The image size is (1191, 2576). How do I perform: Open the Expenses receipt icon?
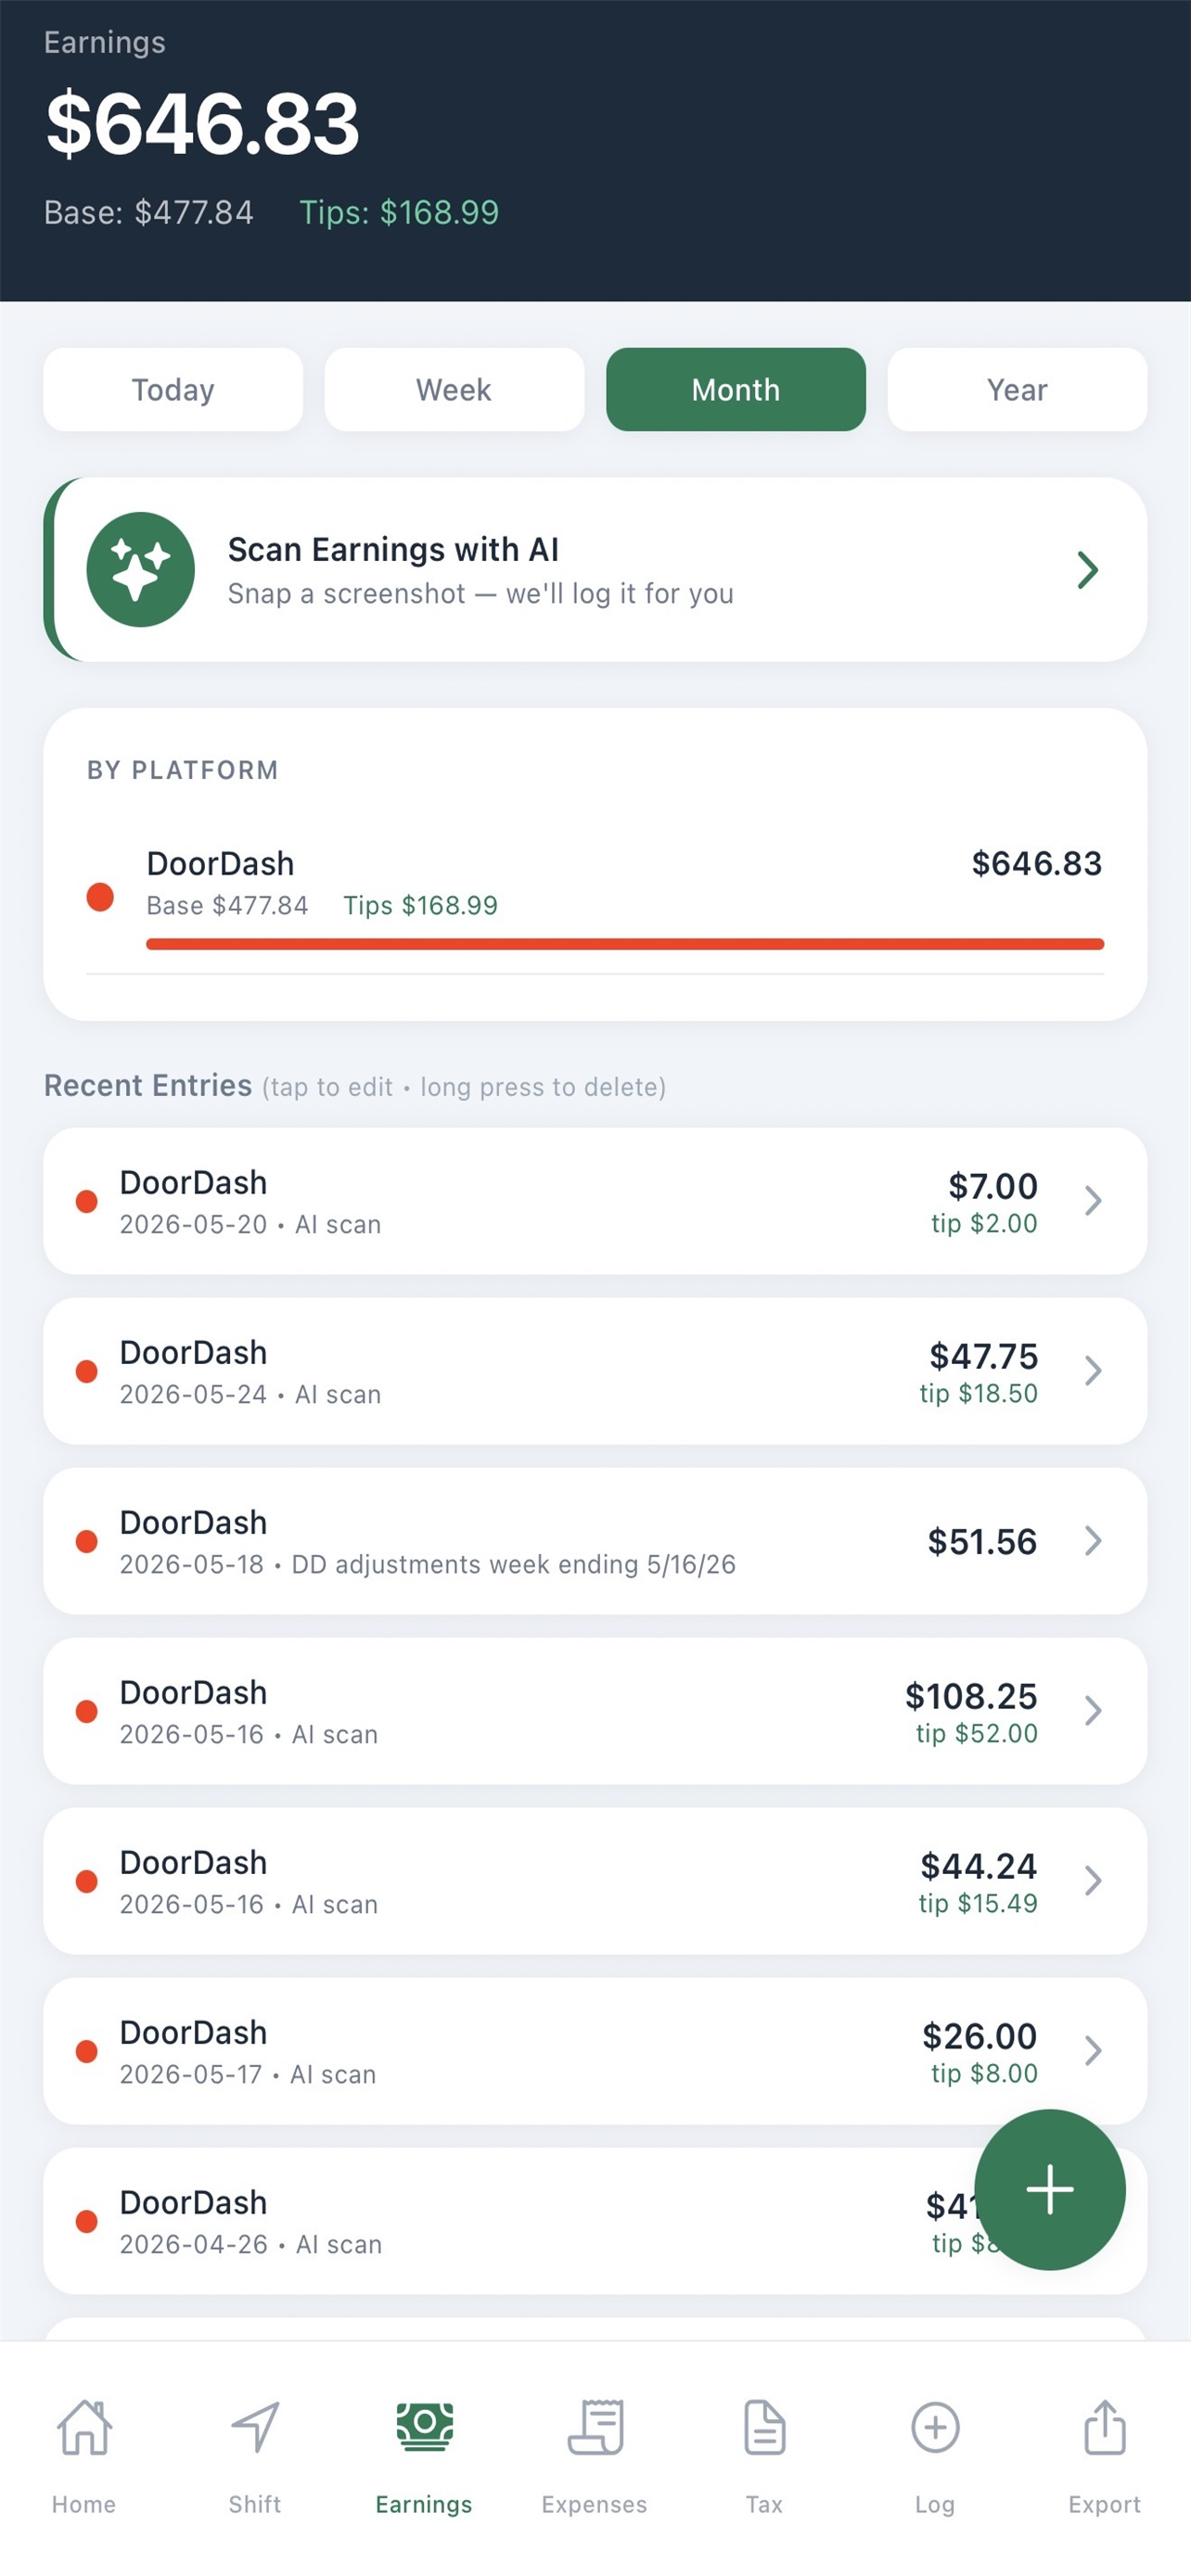tap(595, 2427)
